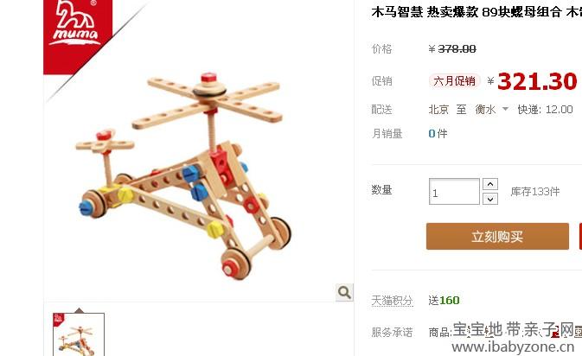Viewport: 582px width, 356px height.
Task: Click the 服务承诺 service promise label
Action: point(393,333)
